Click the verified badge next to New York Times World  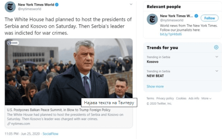pyautogui.click(x=57, y=5)
